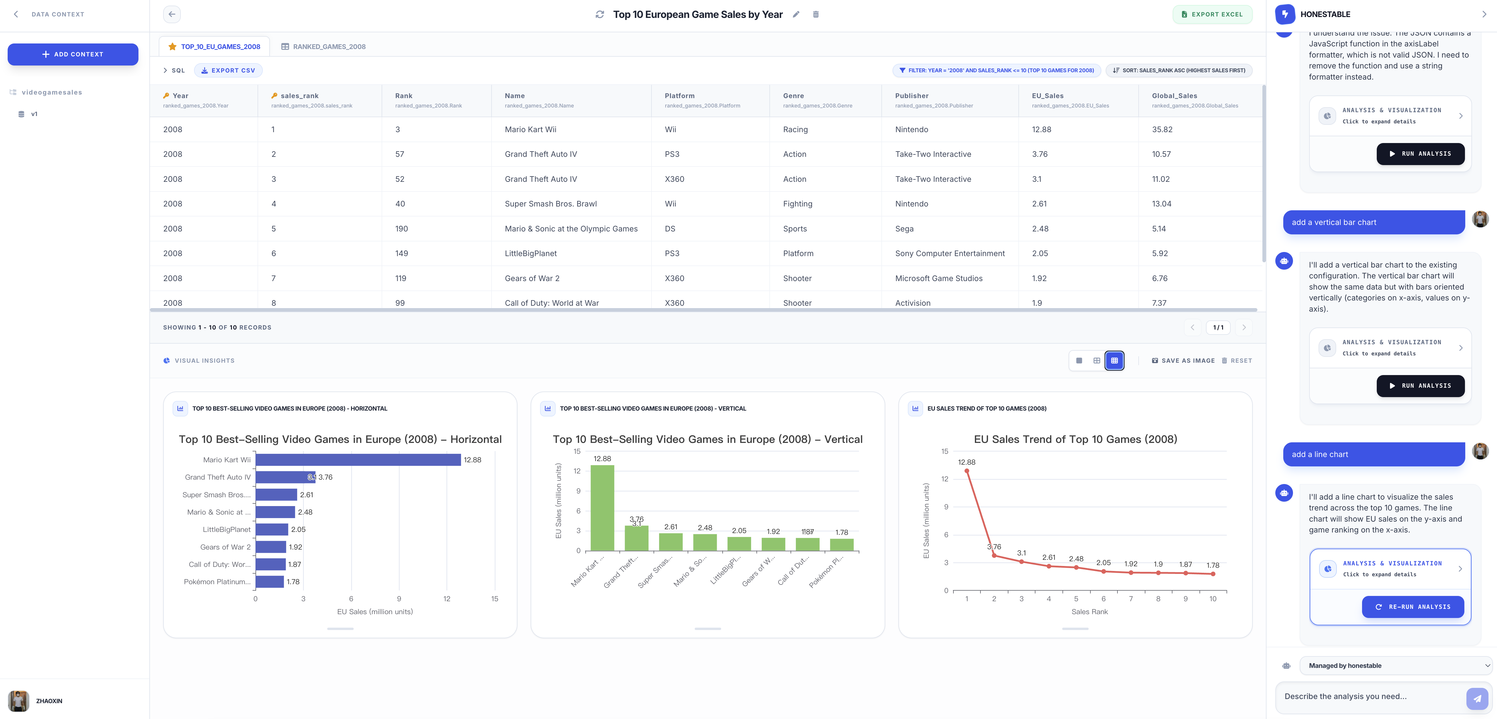Screen dimensions: 1497x719
Task: Select the 3x3 grid layout toggle
Action: (1115, 360)
